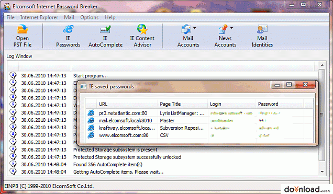333x194 pixels.
Task: Click info icon of 'successfully unlocked' entry
Action: (x=13, y=156)
